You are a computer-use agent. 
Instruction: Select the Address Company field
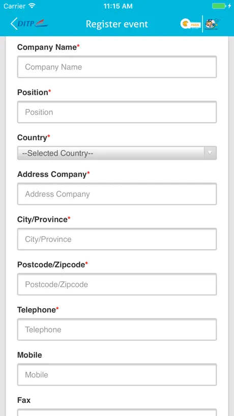tap(117, 194)
